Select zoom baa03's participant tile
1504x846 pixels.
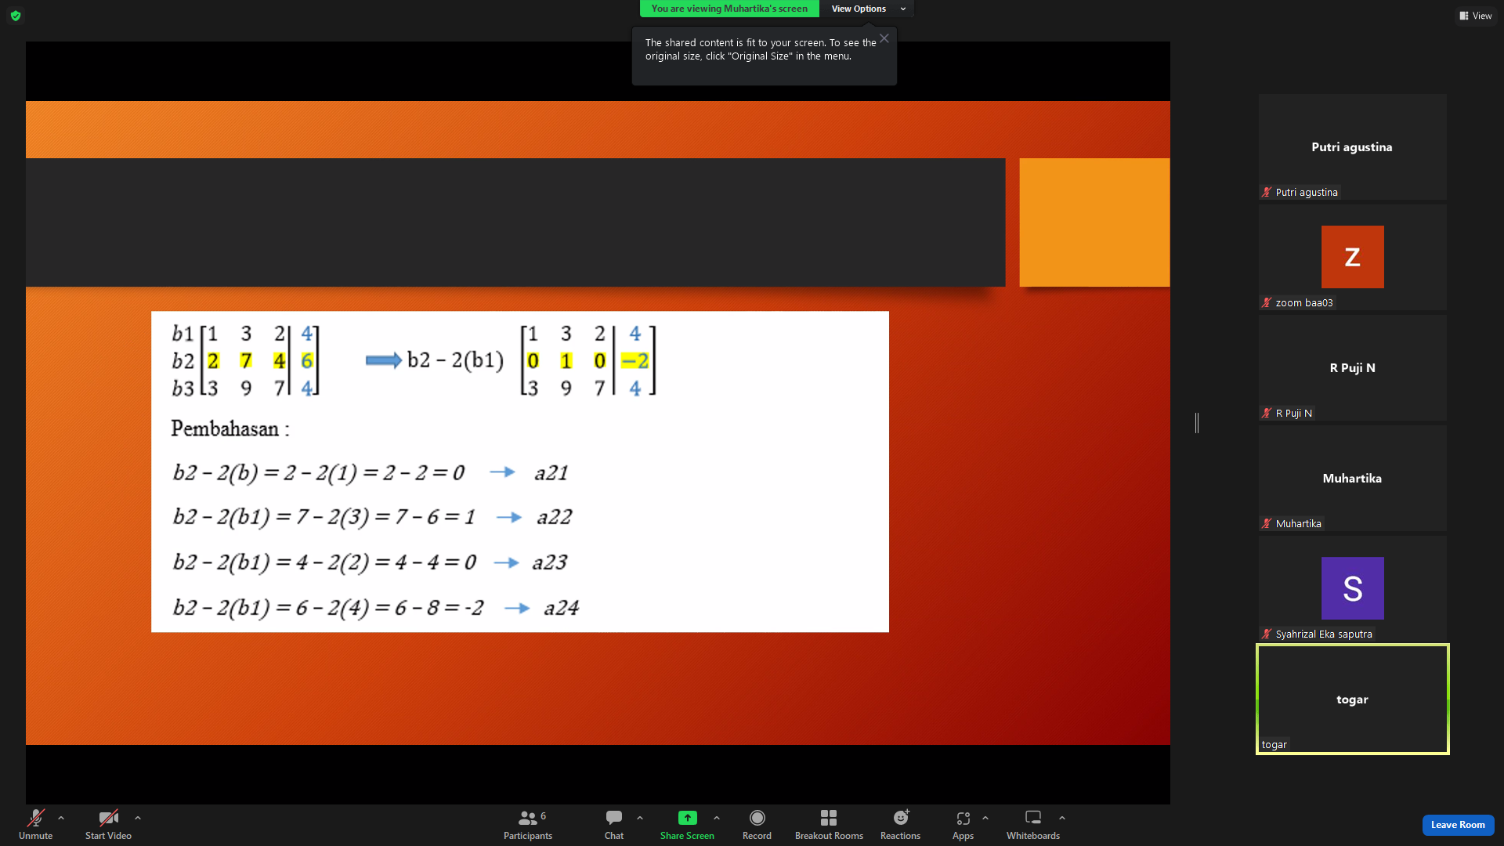point(1352,258)
